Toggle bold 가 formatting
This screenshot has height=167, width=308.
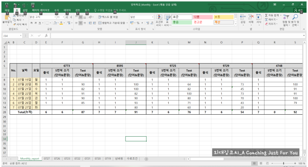tap(32, 23)
